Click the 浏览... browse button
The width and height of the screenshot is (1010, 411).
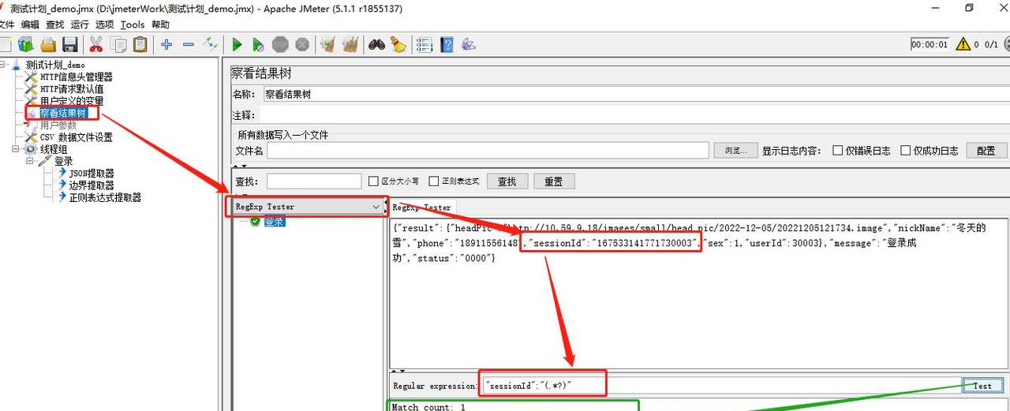(735, 151)
